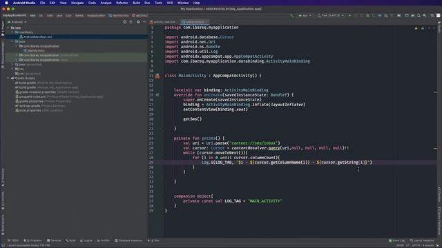
Task: Expand the res folder
Action: coord(12,69)
